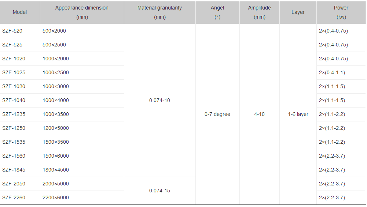The height and width of the screenshot is (207, 367).
Task: Click the 1000×3000 dimension cell
Action: point(56,86)
